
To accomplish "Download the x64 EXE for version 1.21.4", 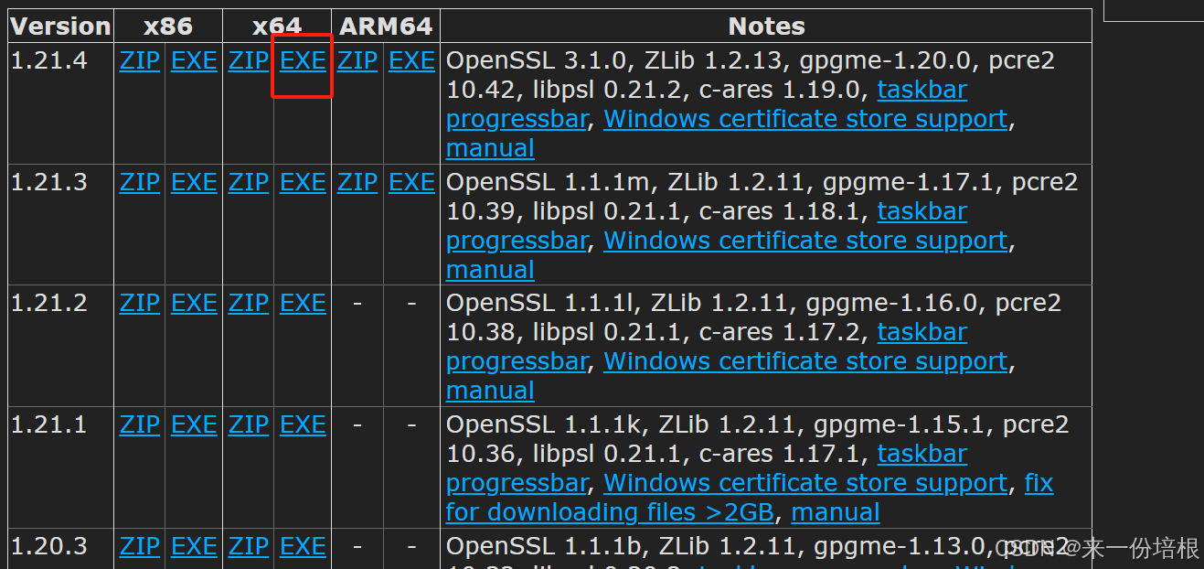I will coord(303,61).
